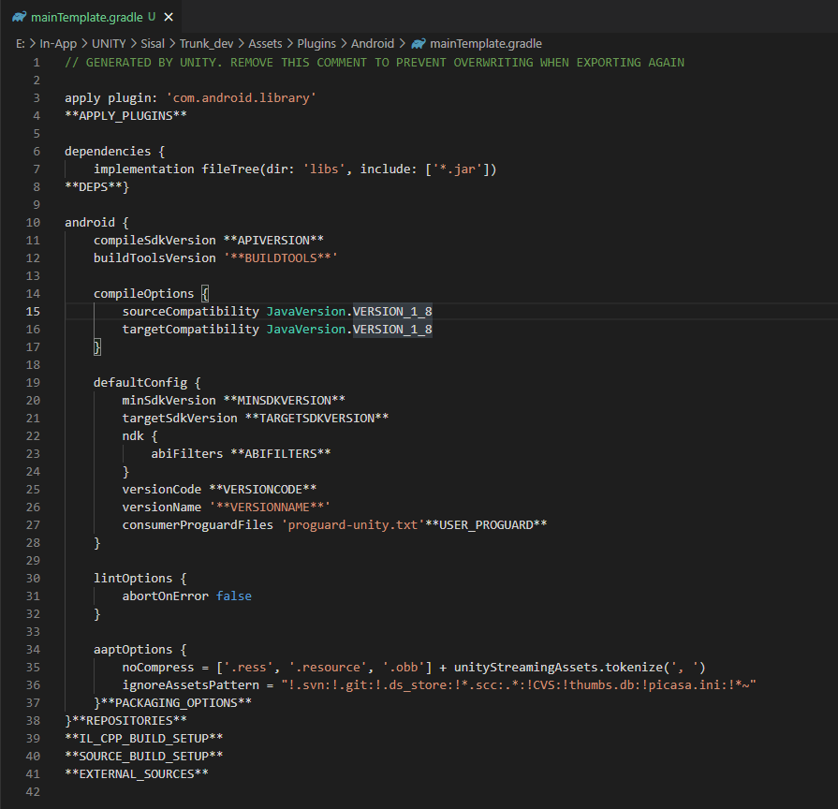Open the In-App breadcrumb folder
The width and height of the screenshot is (838, 809).
(x=58, y=43)
